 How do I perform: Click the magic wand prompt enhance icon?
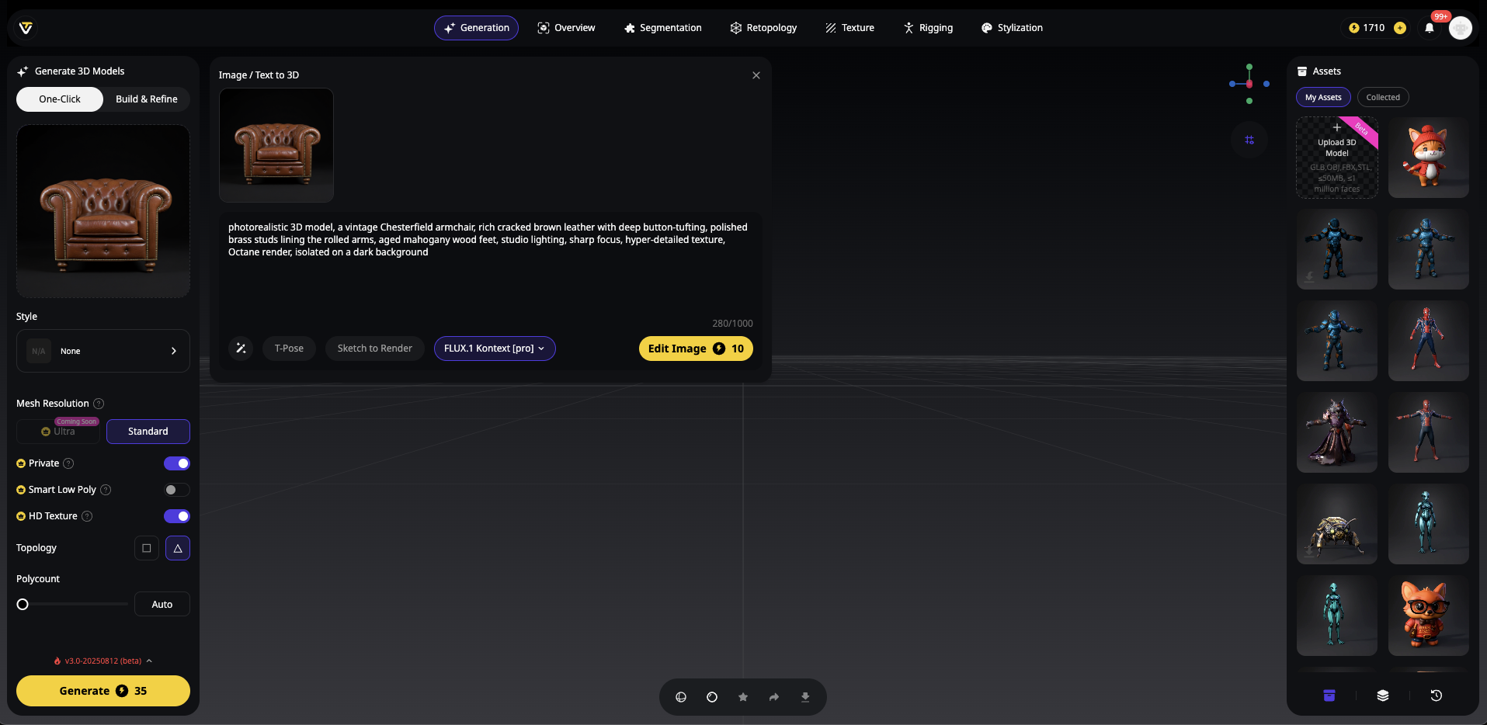241,349
